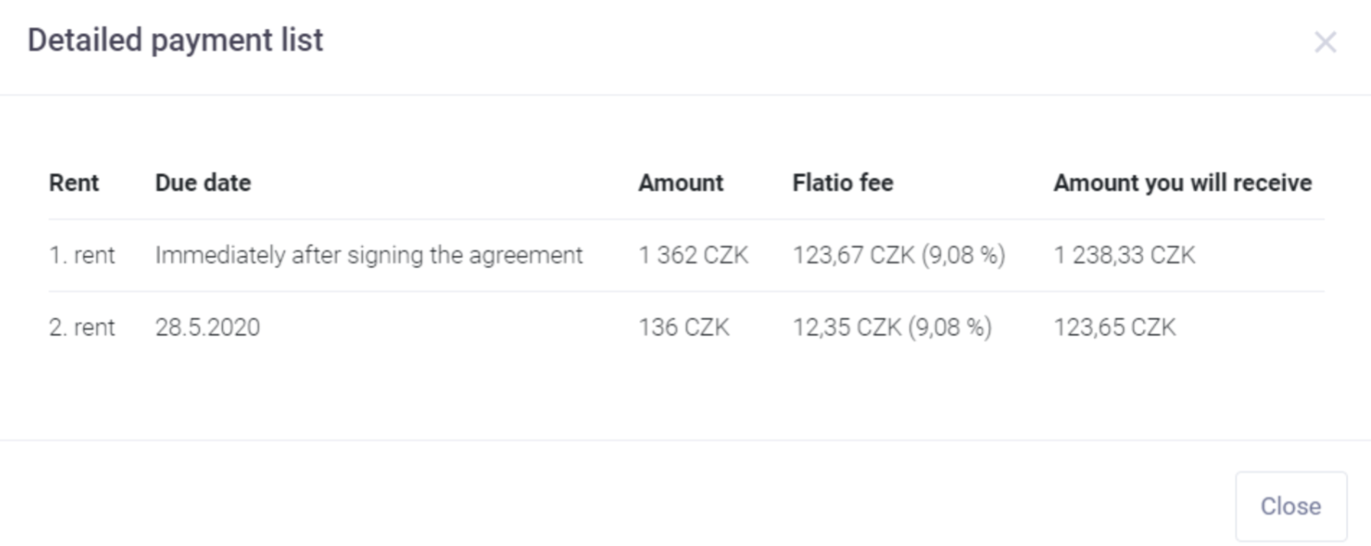Screen dimensions: 1371x546
Task: Select the 1. rent row label
Action: tap(82, 255)
